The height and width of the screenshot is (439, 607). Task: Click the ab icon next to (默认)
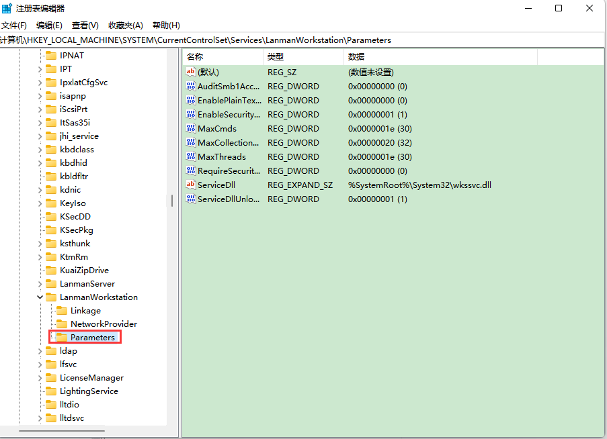190,72
